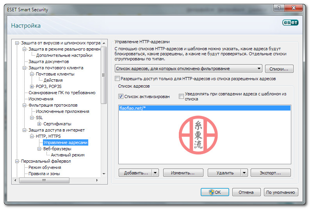Click the 'Экспорт...' button

pos(271,173)
